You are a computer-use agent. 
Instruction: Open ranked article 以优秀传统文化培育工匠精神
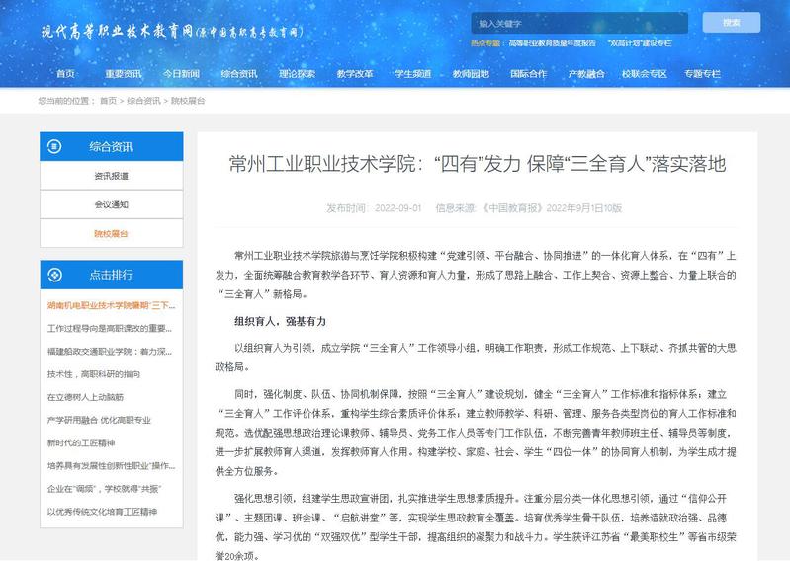[102, 512]
